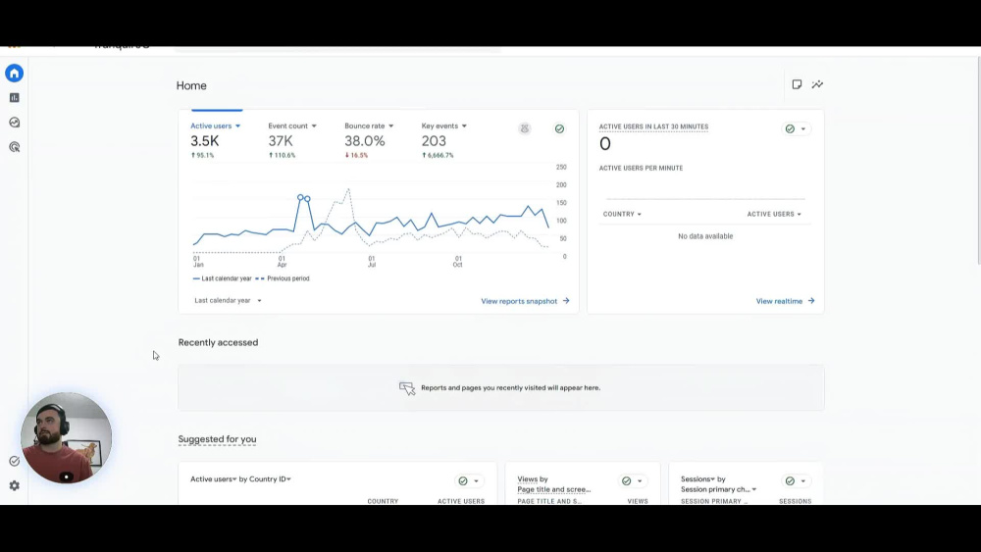
Task: Click the Previous period legend entry
Action: coord(283,278)
